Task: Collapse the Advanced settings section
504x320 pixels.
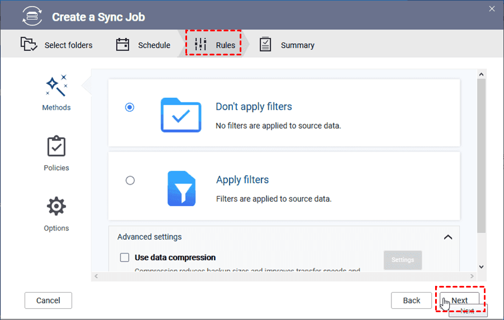Action: pyautogui.click(x=448, y=237)
